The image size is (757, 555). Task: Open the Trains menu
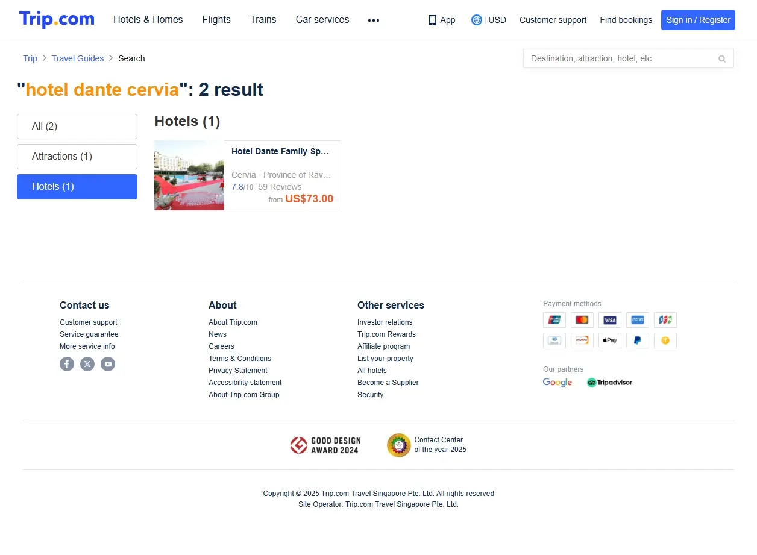pos(263,20)
